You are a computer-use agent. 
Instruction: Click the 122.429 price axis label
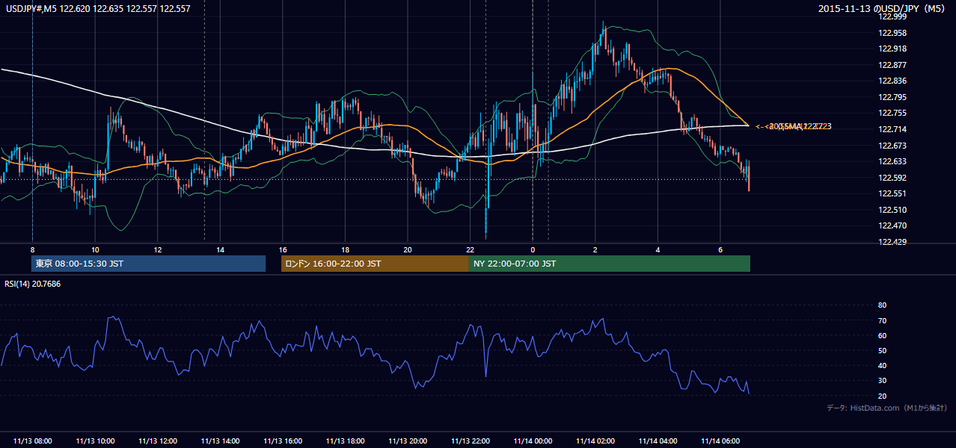click(893, 242)
